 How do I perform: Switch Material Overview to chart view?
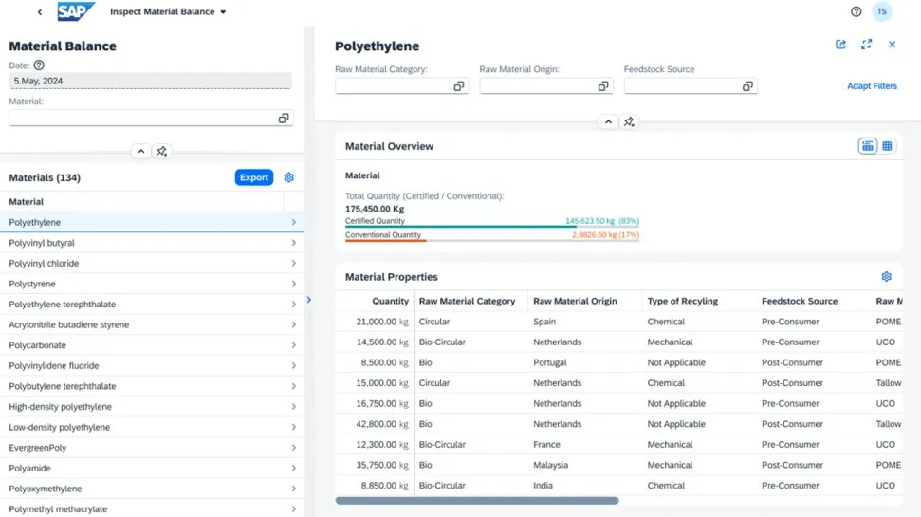[867, 146]
